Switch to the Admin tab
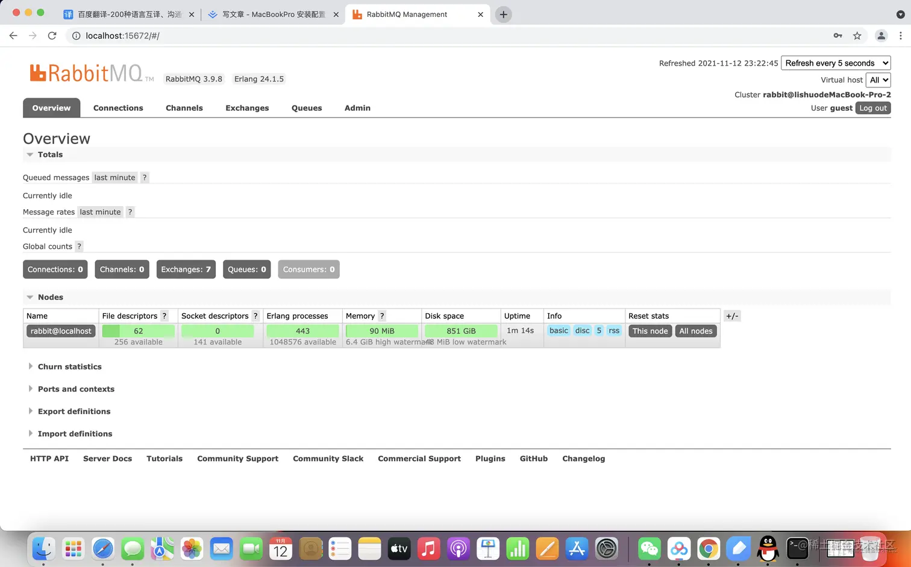 point(357,108)
